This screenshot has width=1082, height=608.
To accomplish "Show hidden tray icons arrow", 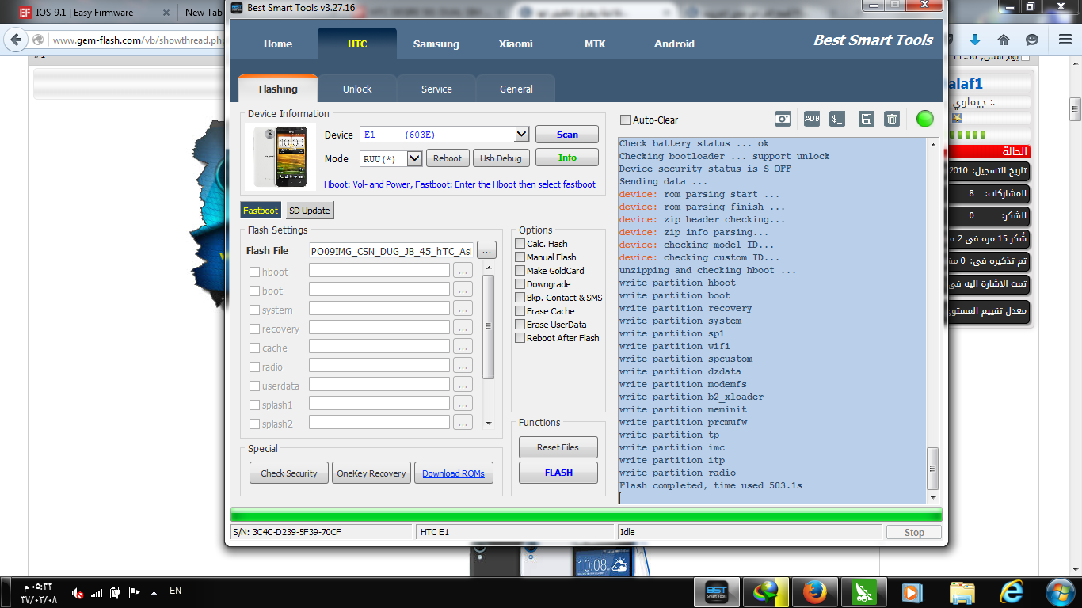I will (x=154, y=592).
